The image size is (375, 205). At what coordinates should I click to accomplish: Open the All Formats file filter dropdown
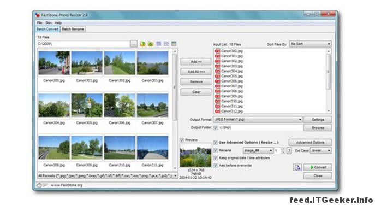coord(108,176)
